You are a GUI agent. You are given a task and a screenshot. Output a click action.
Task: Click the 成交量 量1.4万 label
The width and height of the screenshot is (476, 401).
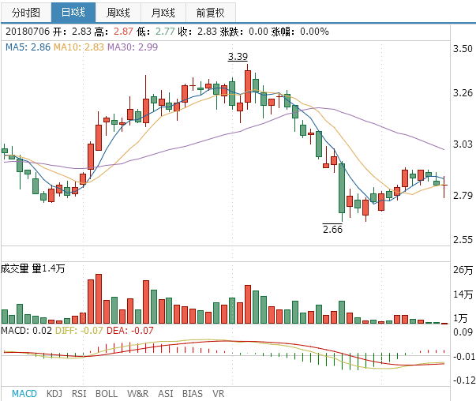(32, 268)
